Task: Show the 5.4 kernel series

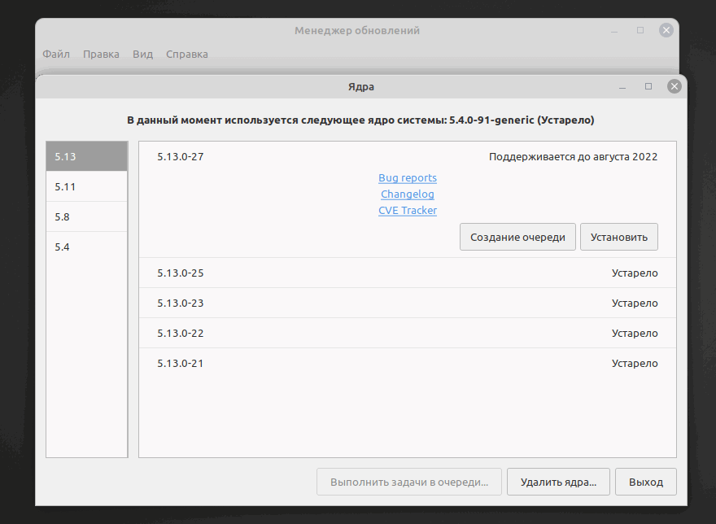Action: pos(86,247)
